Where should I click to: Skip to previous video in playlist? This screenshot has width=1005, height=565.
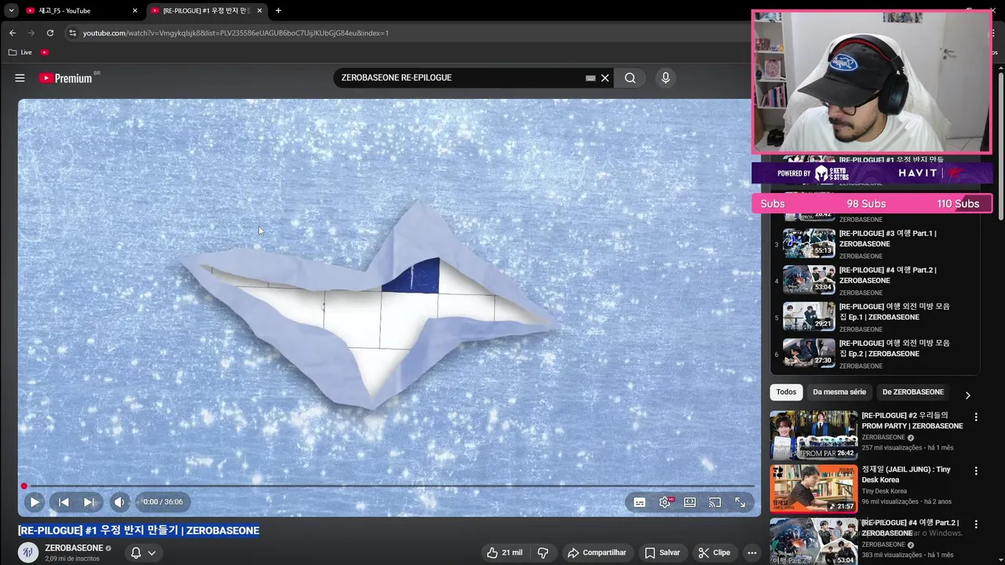pos(64,502)
